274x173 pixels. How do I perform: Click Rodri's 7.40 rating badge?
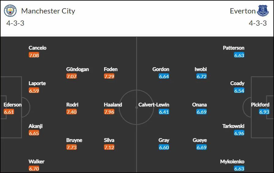coord(72,112)
